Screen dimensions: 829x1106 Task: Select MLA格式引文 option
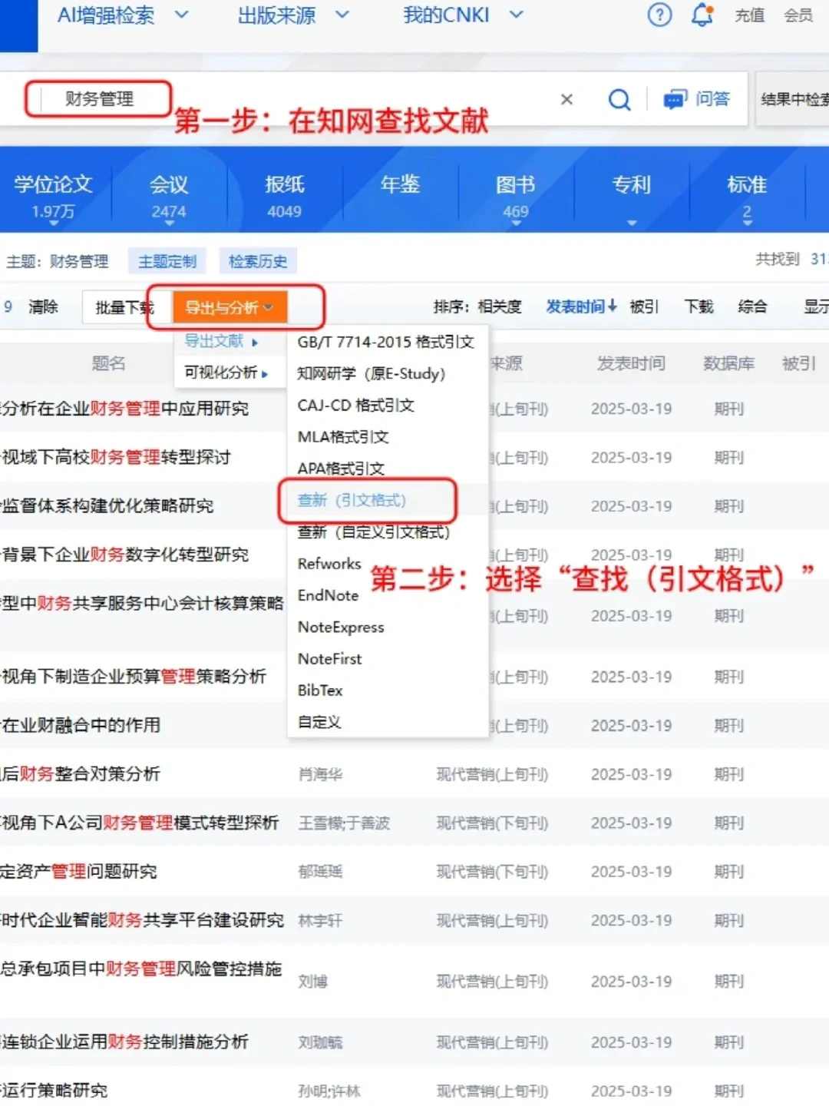click(x=343, y=436)
